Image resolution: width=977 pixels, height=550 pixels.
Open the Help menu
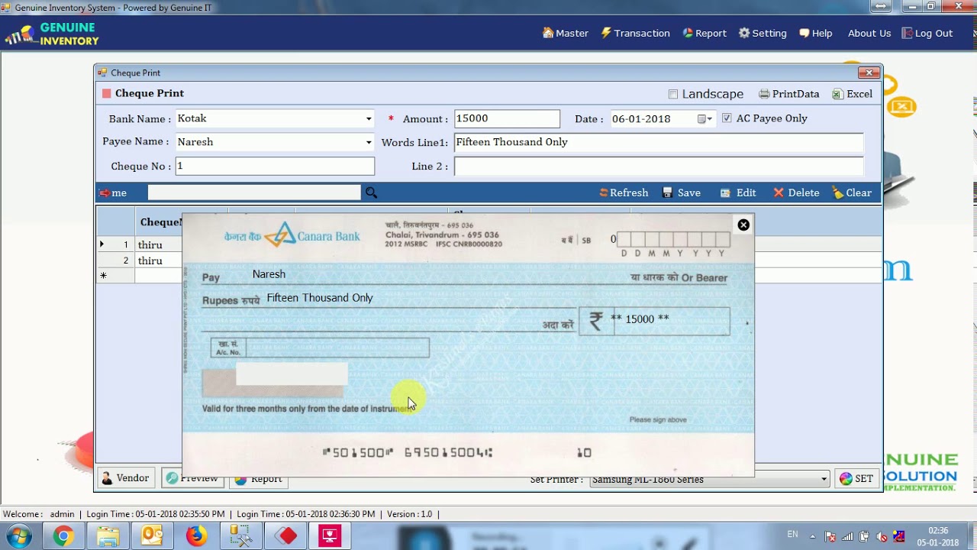tap(815, 33)
